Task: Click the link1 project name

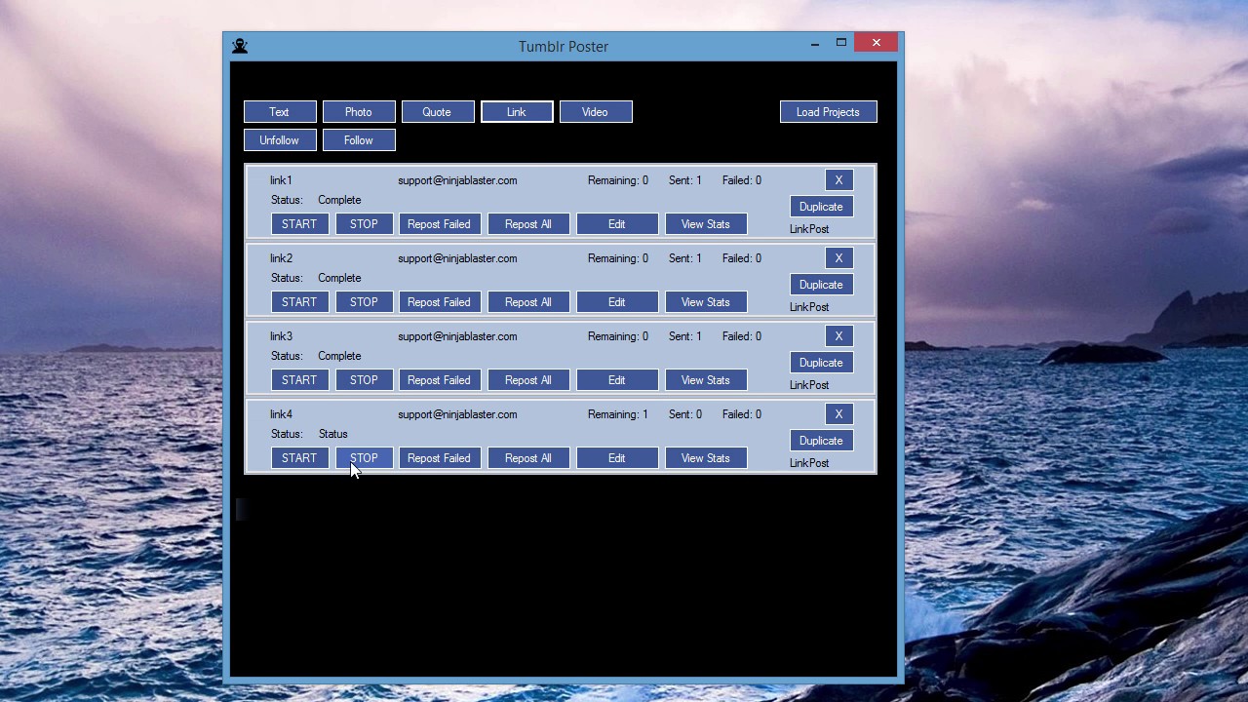Action: [281, 180]
